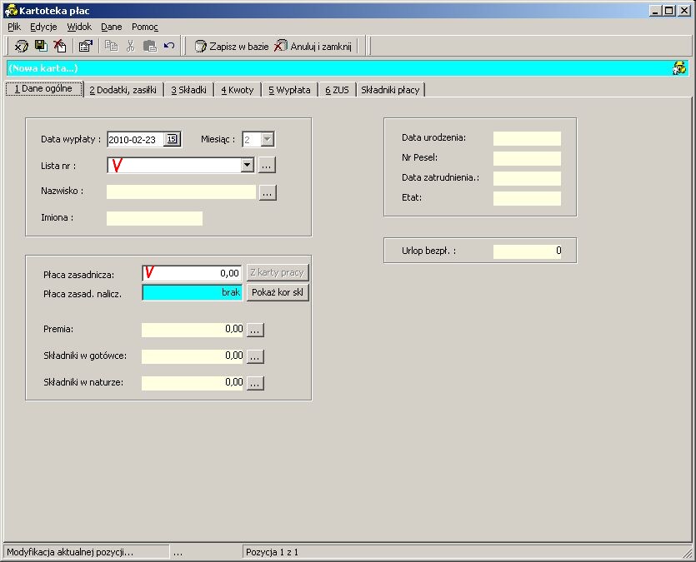Open calendar picker for Data wypłaty
Screen dimensions: 696x562
[x=173, y=139]
